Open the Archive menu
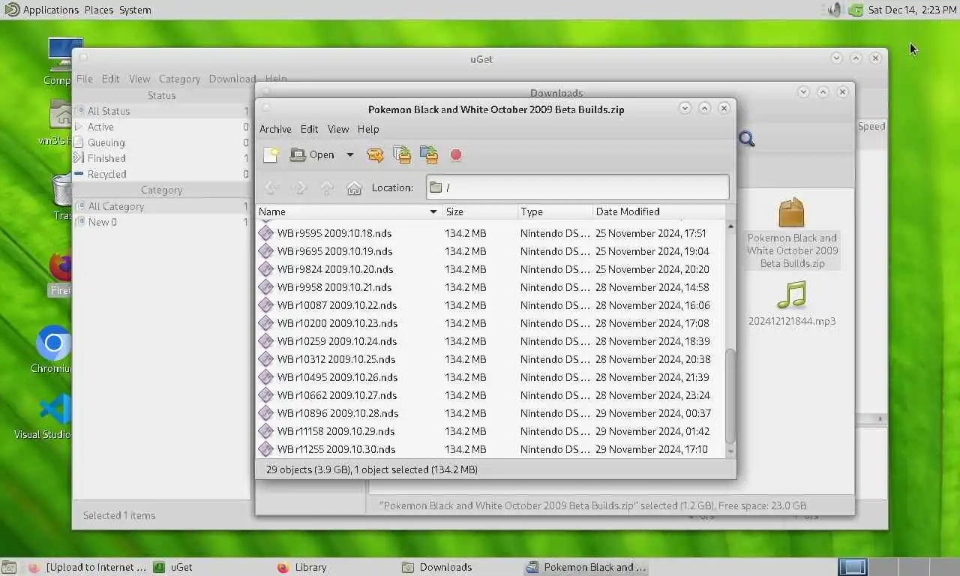The width and height of the screenshot is (960, 576). click(x=275, y=129)
